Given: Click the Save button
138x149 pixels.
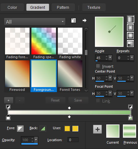Looking at the screenshot, I should click(x=78, y=100).
